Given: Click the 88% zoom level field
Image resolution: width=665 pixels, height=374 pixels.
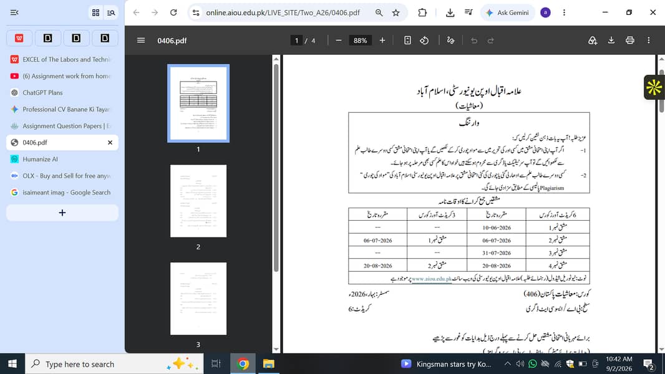Looking at the screenshot, I should [x=360, y=41].
